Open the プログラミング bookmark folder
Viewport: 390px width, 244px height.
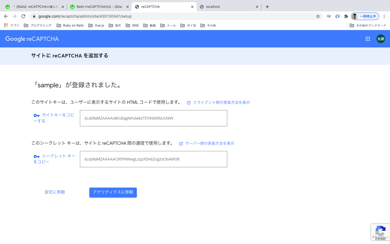tap(38, 25)
